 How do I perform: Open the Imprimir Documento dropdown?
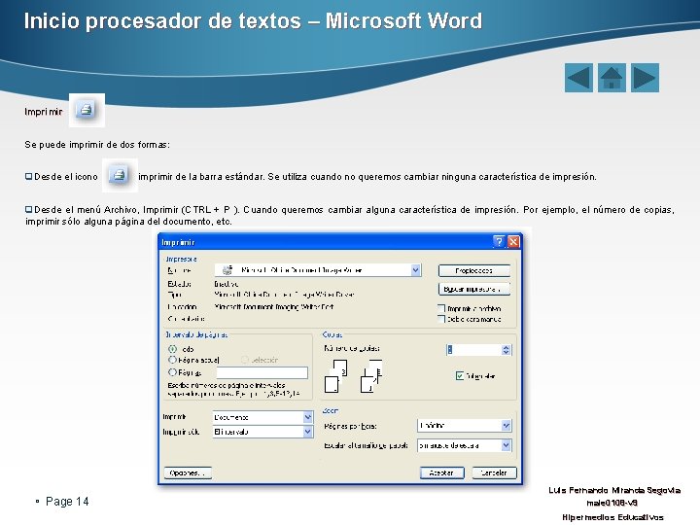(307, 417)
